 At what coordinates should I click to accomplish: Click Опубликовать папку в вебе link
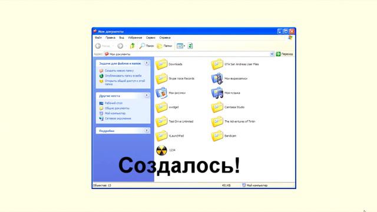123,76
